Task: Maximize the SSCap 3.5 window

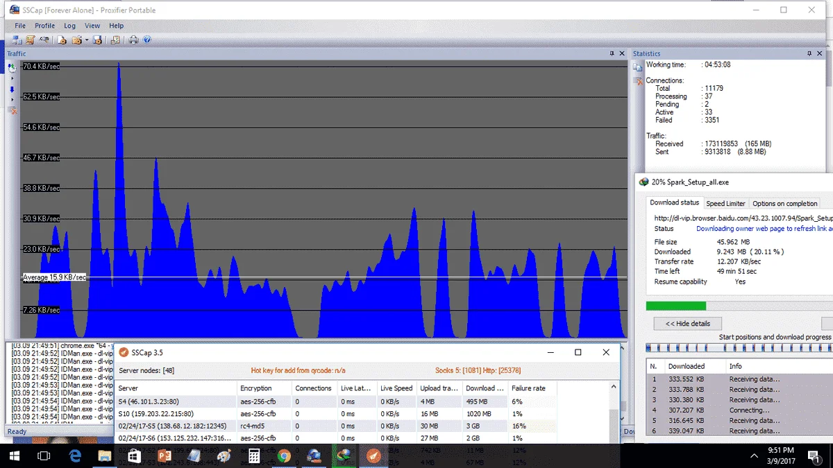Action: pyautogui.click(x=578, y=352)
